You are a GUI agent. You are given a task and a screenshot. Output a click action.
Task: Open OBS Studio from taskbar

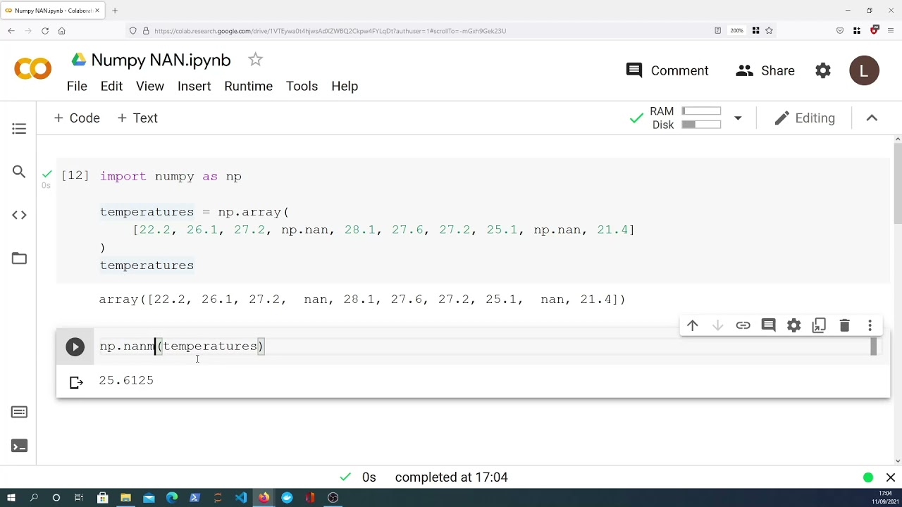coord(333,498)
